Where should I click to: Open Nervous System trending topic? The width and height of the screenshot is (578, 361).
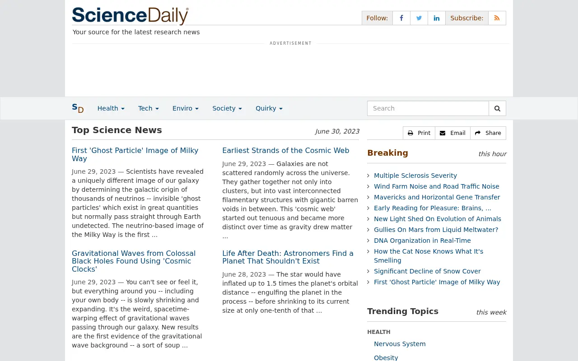tap(400, 344)
